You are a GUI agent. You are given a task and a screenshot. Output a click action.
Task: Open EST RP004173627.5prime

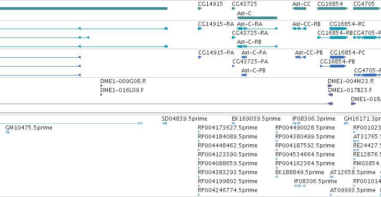tap(199, 132)
